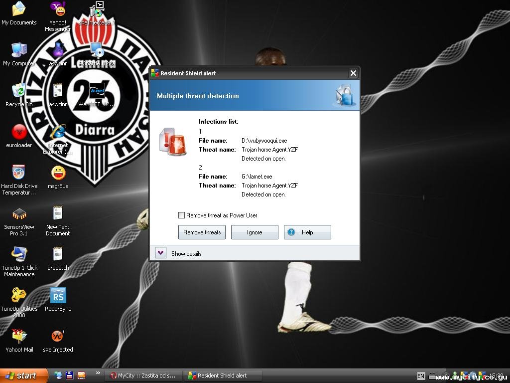
Task: Click floppy disk quick launch icon
Action: coord(69,376)
